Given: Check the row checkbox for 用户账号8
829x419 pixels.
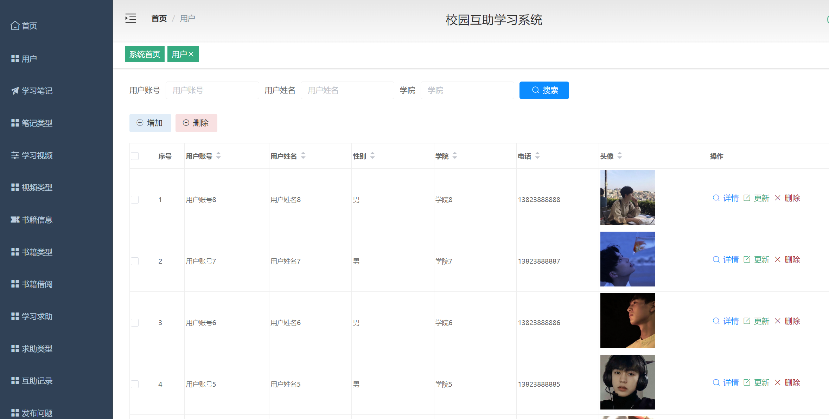Looking at the screenshot, I should click(135, 199).
